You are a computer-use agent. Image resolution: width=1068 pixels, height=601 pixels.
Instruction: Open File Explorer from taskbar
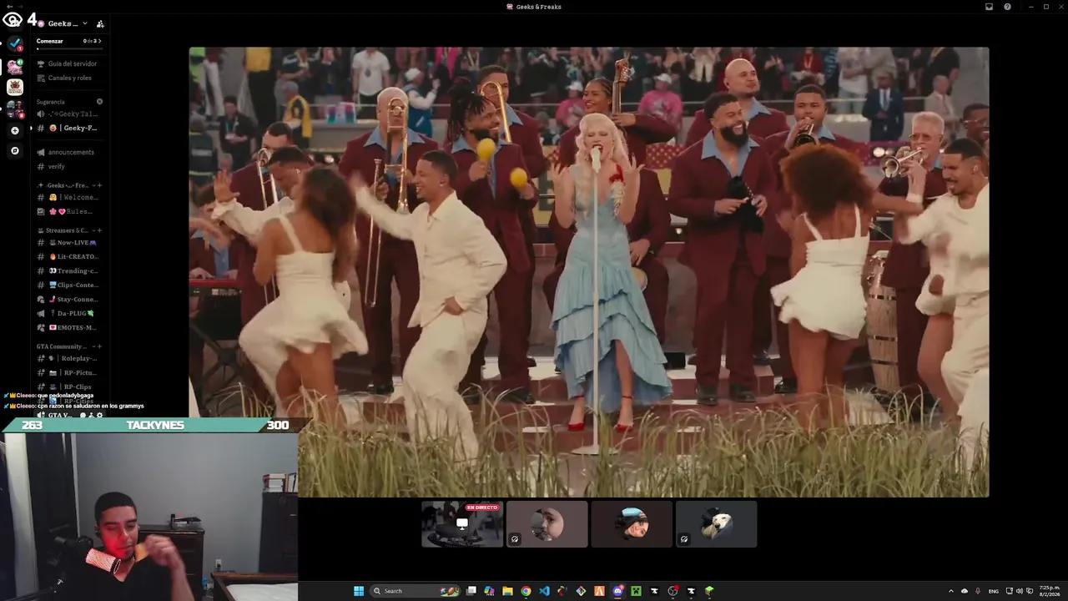[507, 591]
